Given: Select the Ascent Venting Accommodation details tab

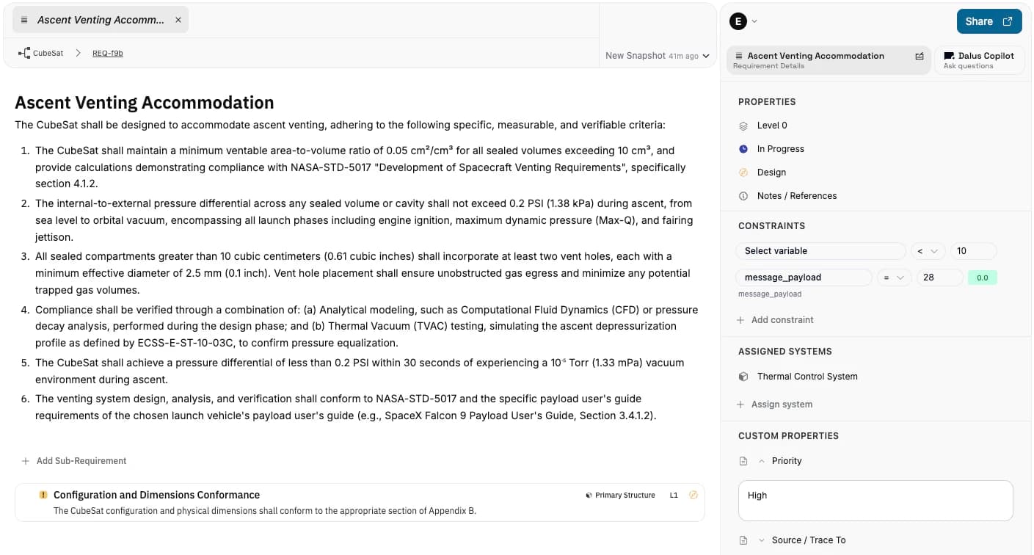Looking at the screenshot, I should [815, 60].
